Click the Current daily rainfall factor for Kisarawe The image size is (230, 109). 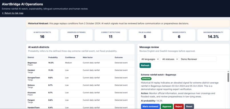click(91, 92)
